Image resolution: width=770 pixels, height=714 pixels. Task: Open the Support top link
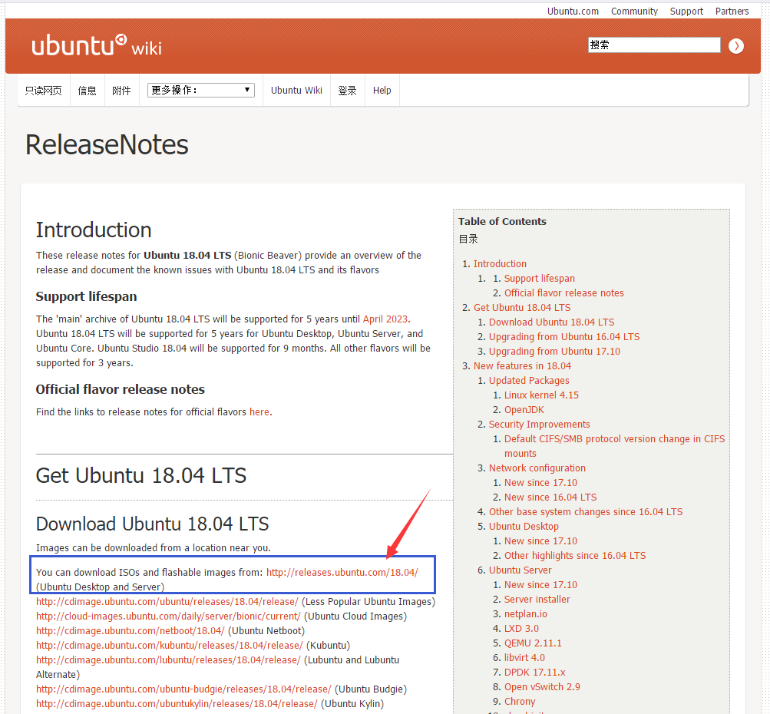coord(686,12)
